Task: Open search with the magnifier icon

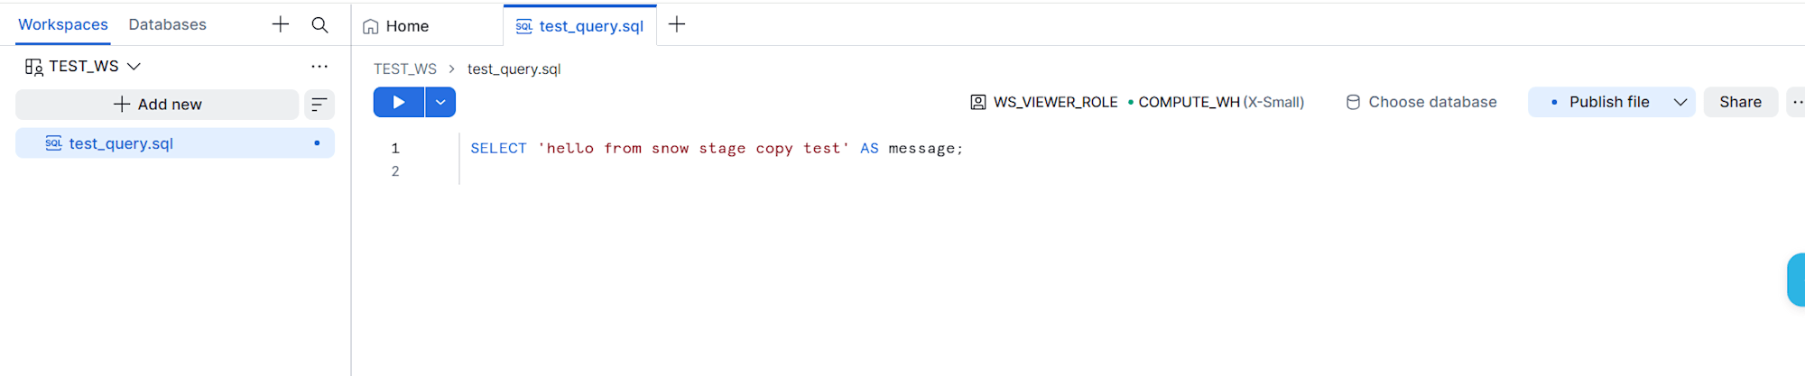Action: point(319,24)
